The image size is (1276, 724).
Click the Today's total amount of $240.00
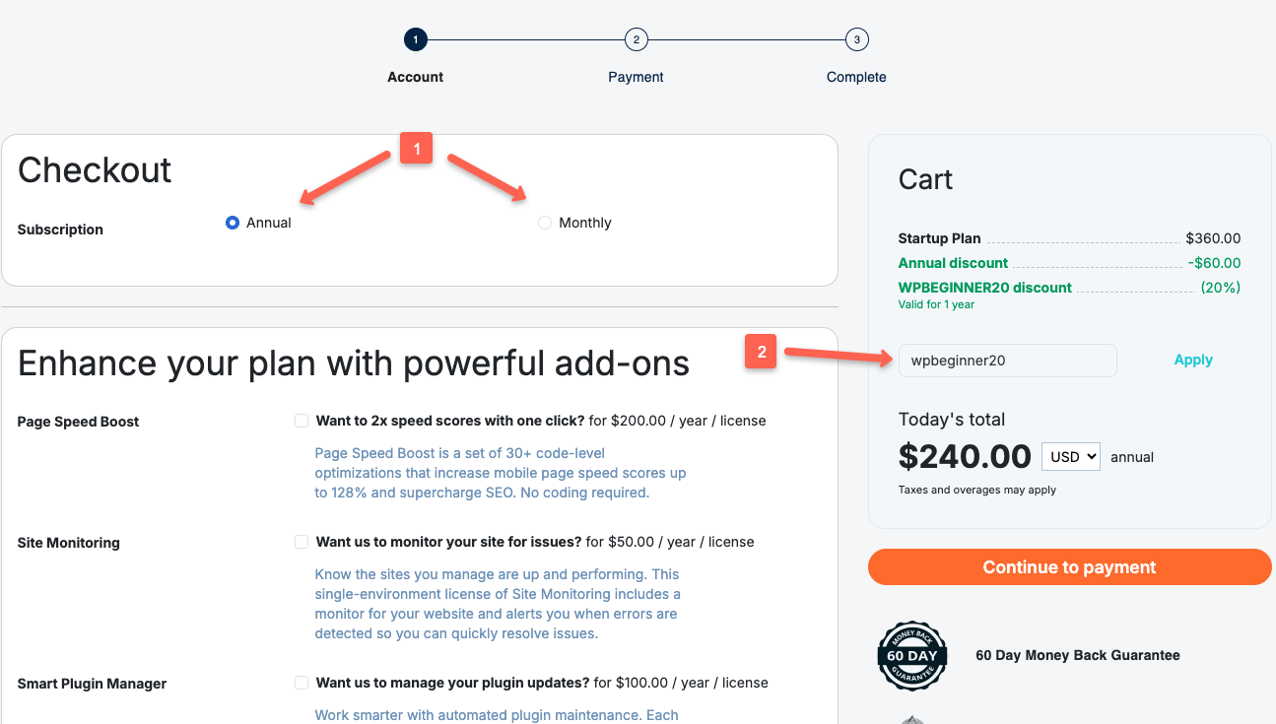point(965,456)
